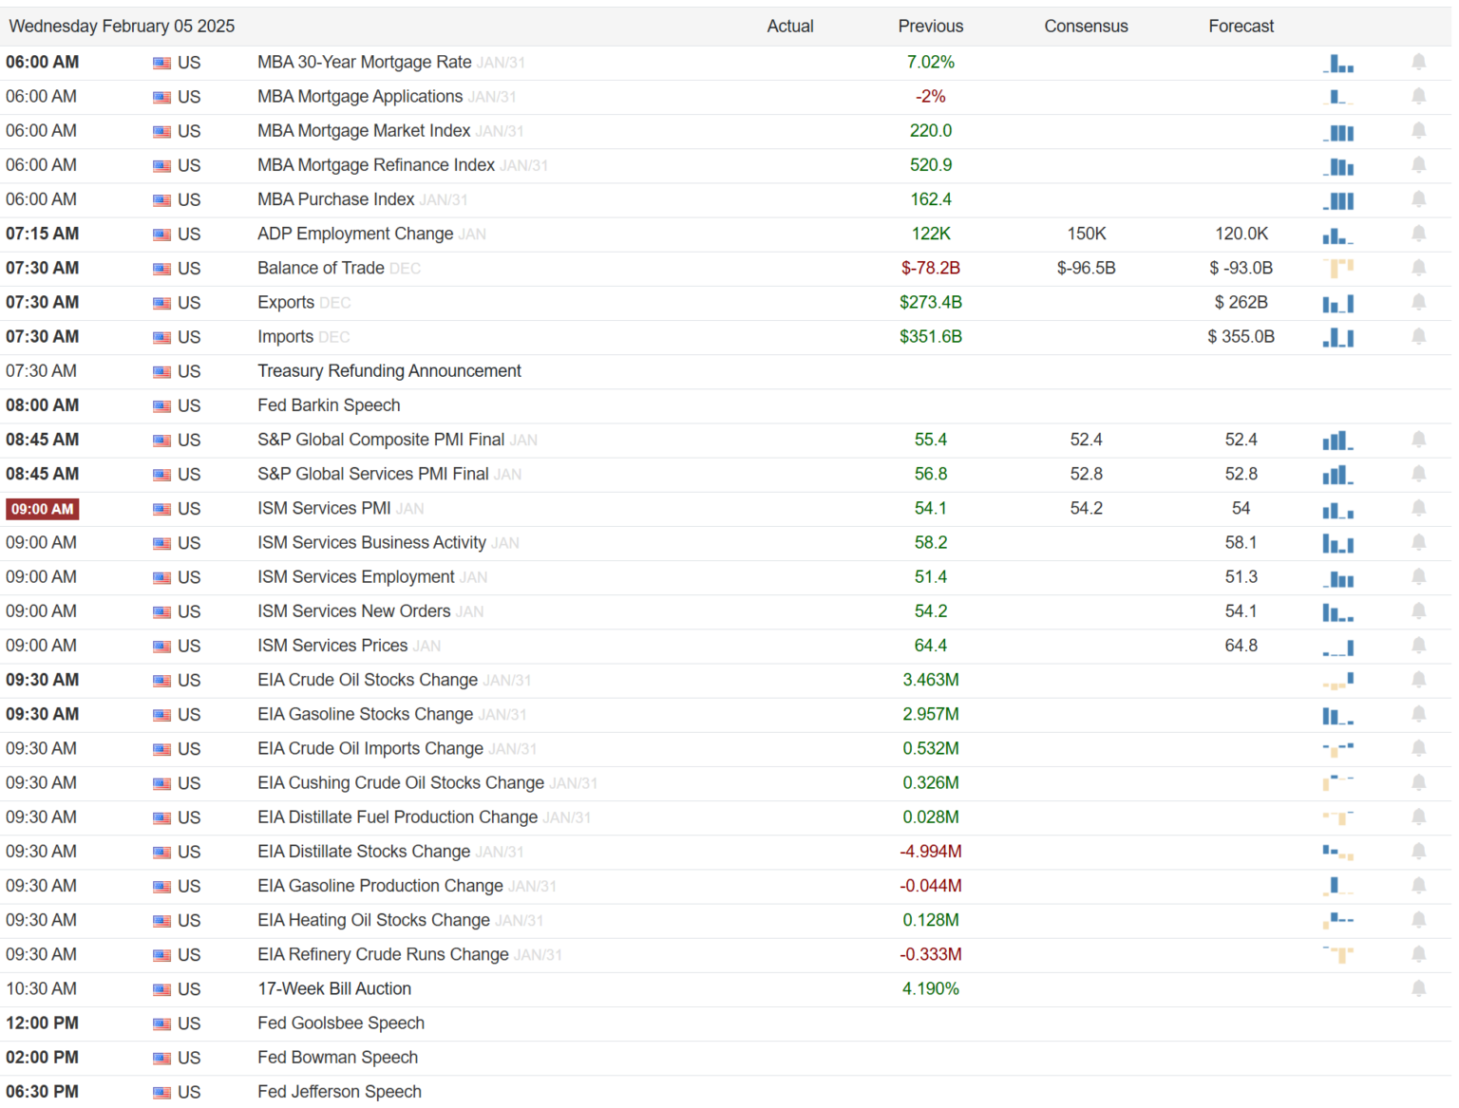Open ISM Services Prices event
This screenshot has height=1108, width=1459.
[332, 646]
